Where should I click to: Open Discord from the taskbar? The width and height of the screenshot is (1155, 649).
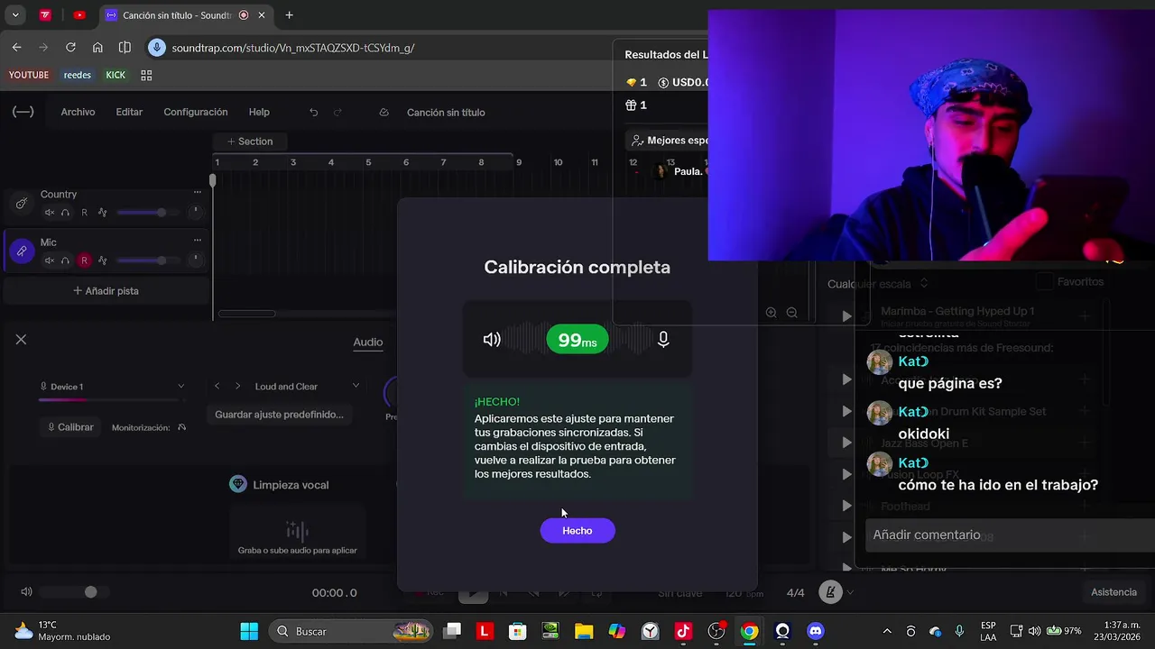[816, 631]
